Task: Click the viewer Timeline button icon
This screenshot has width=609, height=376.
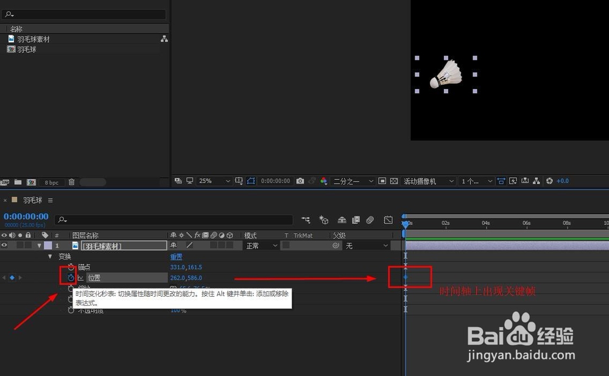Action: (x=525, y=181)
